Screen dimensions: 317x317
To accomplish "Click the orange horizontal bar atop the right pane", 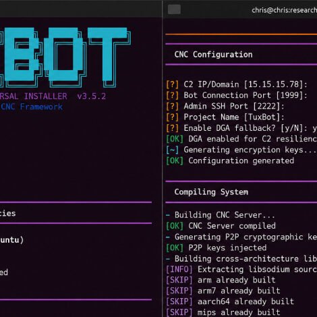I will tap(241, 34).
